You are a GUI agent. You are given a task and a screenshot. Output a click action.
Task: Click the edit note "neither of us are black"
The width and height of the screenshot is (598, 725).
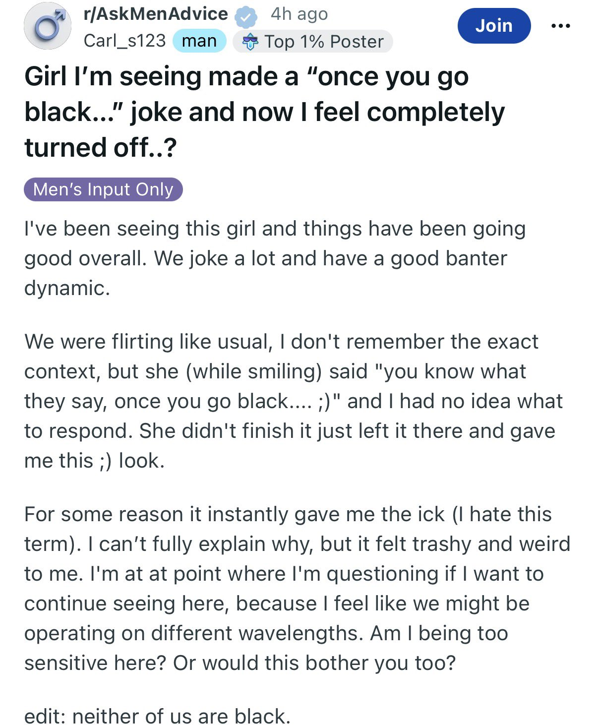(x=181, y=716)
